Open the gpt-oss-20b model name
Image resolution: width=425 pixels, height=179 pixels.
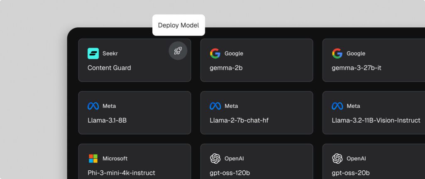351,173
